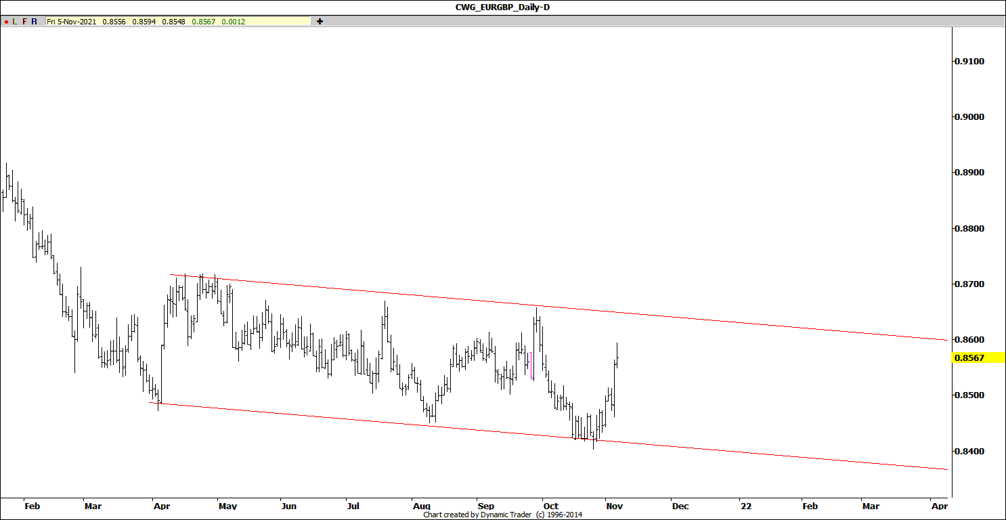
Task: Click the yellow current price label 0.8567
Action: pyautogui.click(x=969, y=357)
